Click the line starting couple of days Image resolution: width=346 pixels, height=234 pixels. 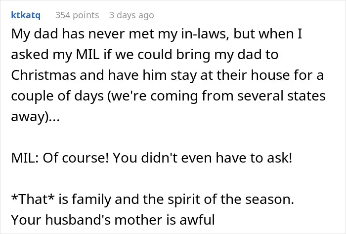168,96
